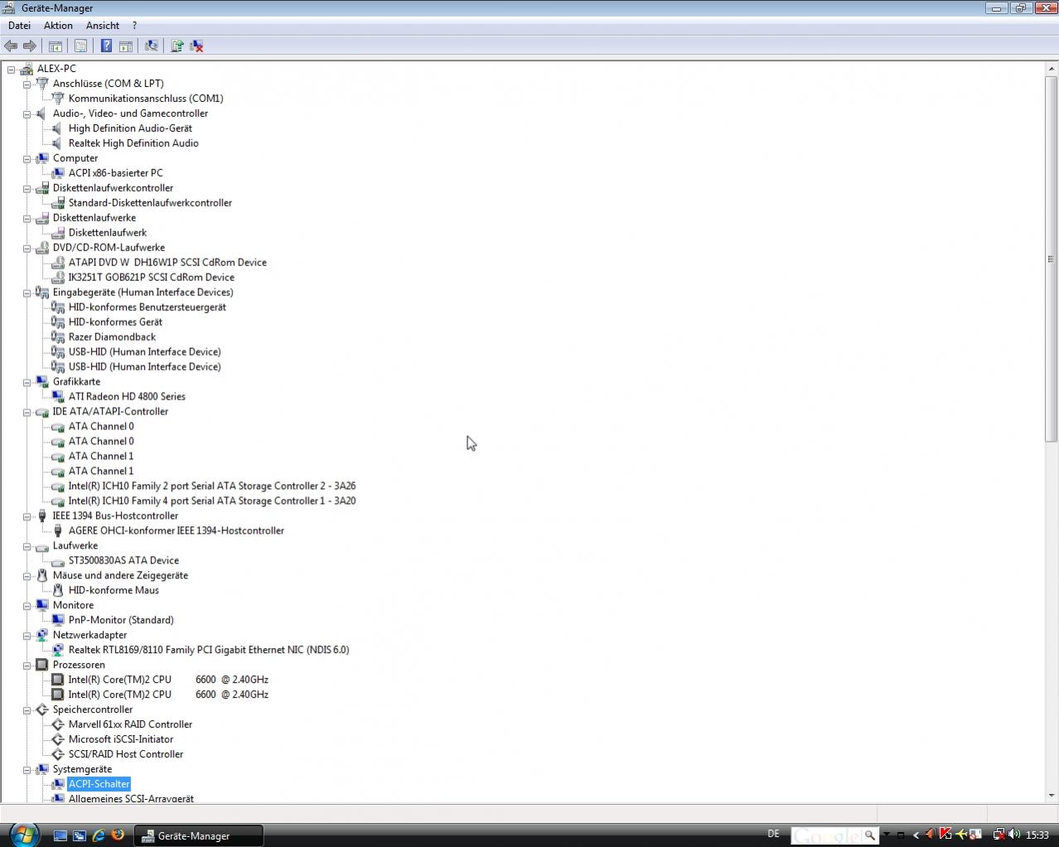Click the blue Help question mark icon
This screenshot has height=847, width=1059.
[x=106, y=46]
